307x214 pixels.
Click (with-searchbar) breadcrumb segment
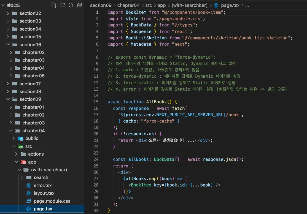[x=190, y=5]
